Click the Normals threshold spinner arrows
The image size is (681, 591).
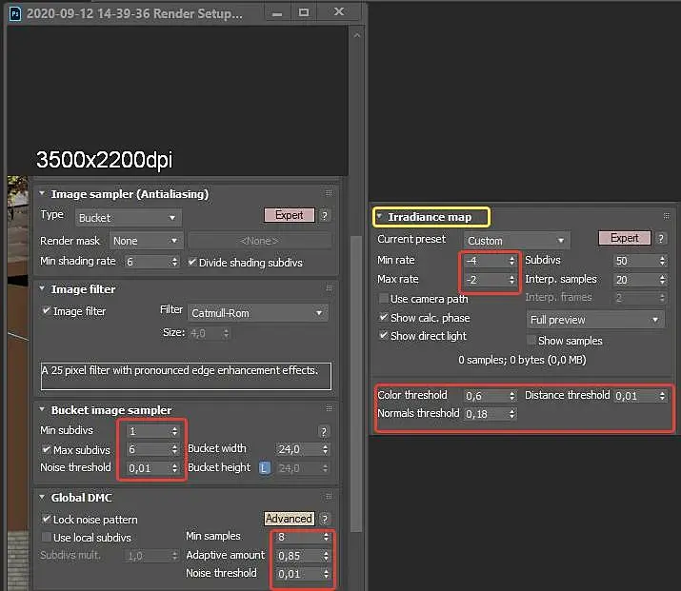click(512, 414)
